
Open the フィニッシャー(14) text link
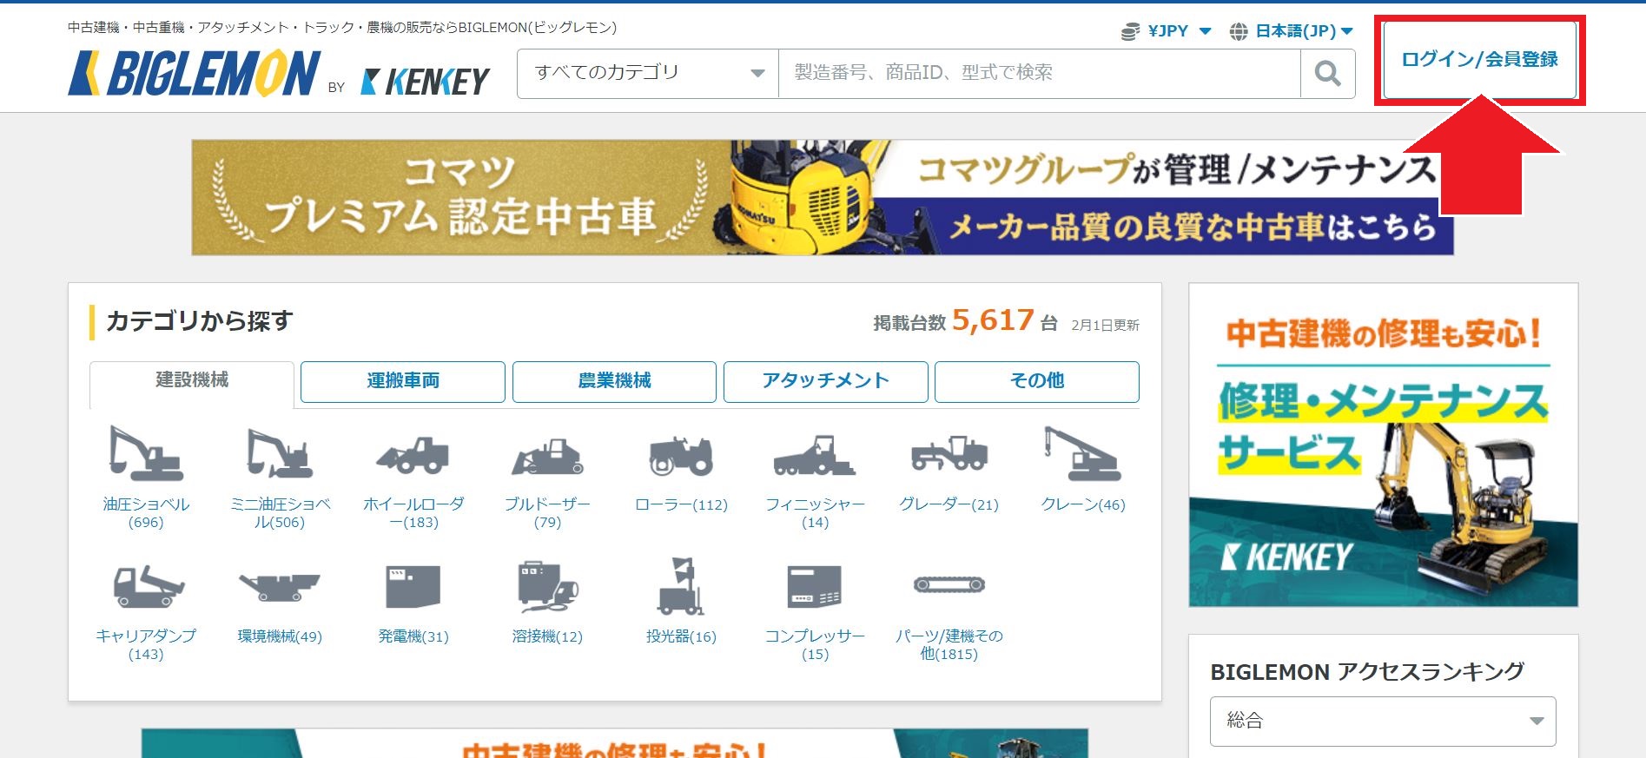[815, 513]
